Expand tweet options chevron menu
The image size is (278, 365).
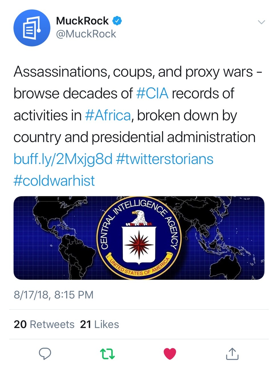pyautogui.click(x=261, y=22)
